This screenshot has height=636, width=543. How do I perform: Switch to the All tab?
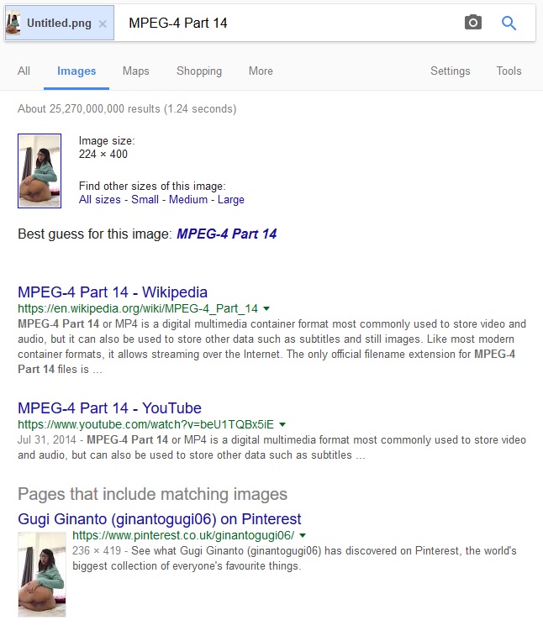click(24, 71)
